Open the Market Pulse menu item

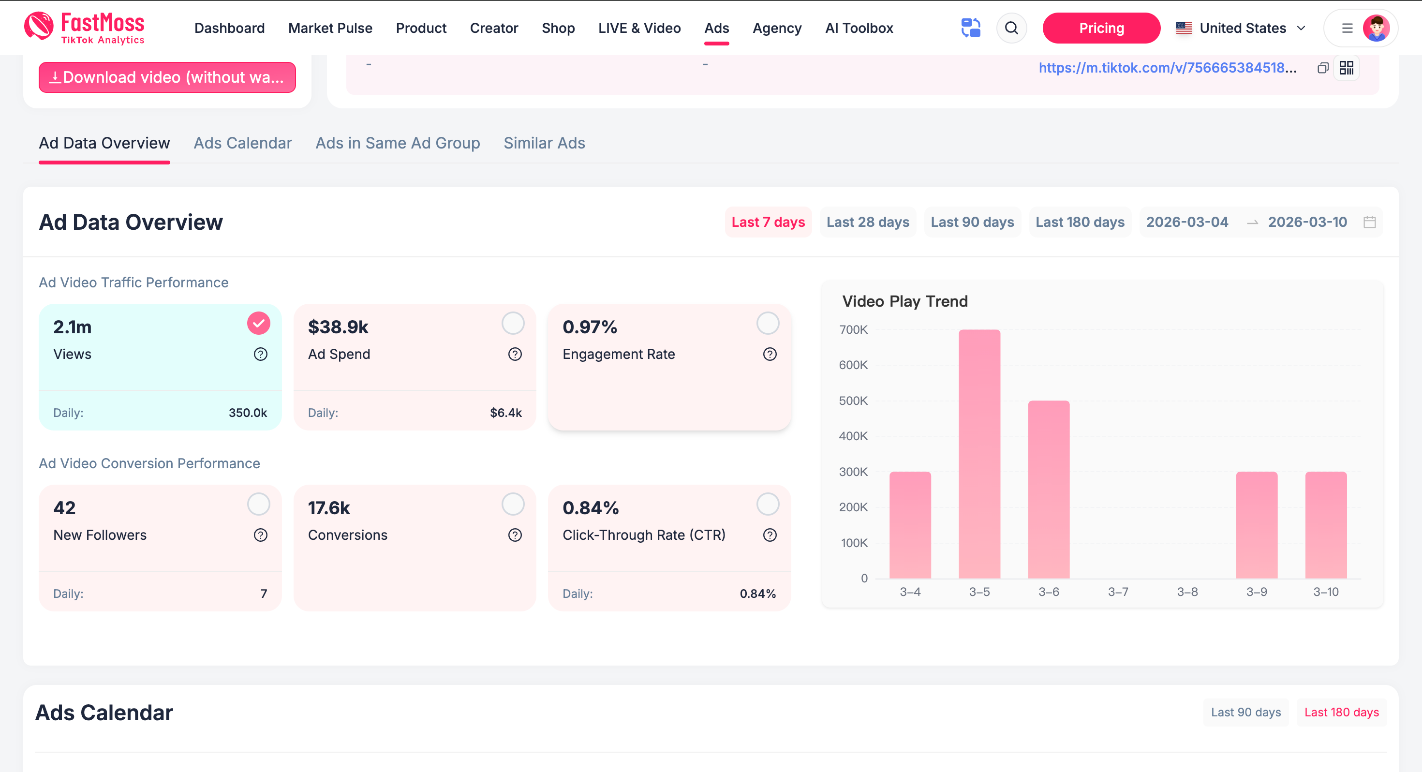[x=329, y=28]
